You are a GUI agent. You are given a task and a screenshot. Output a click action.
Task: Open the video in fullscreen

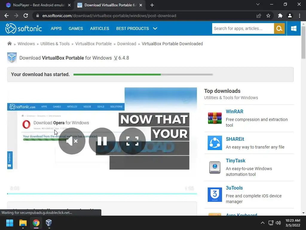point(132,141)
